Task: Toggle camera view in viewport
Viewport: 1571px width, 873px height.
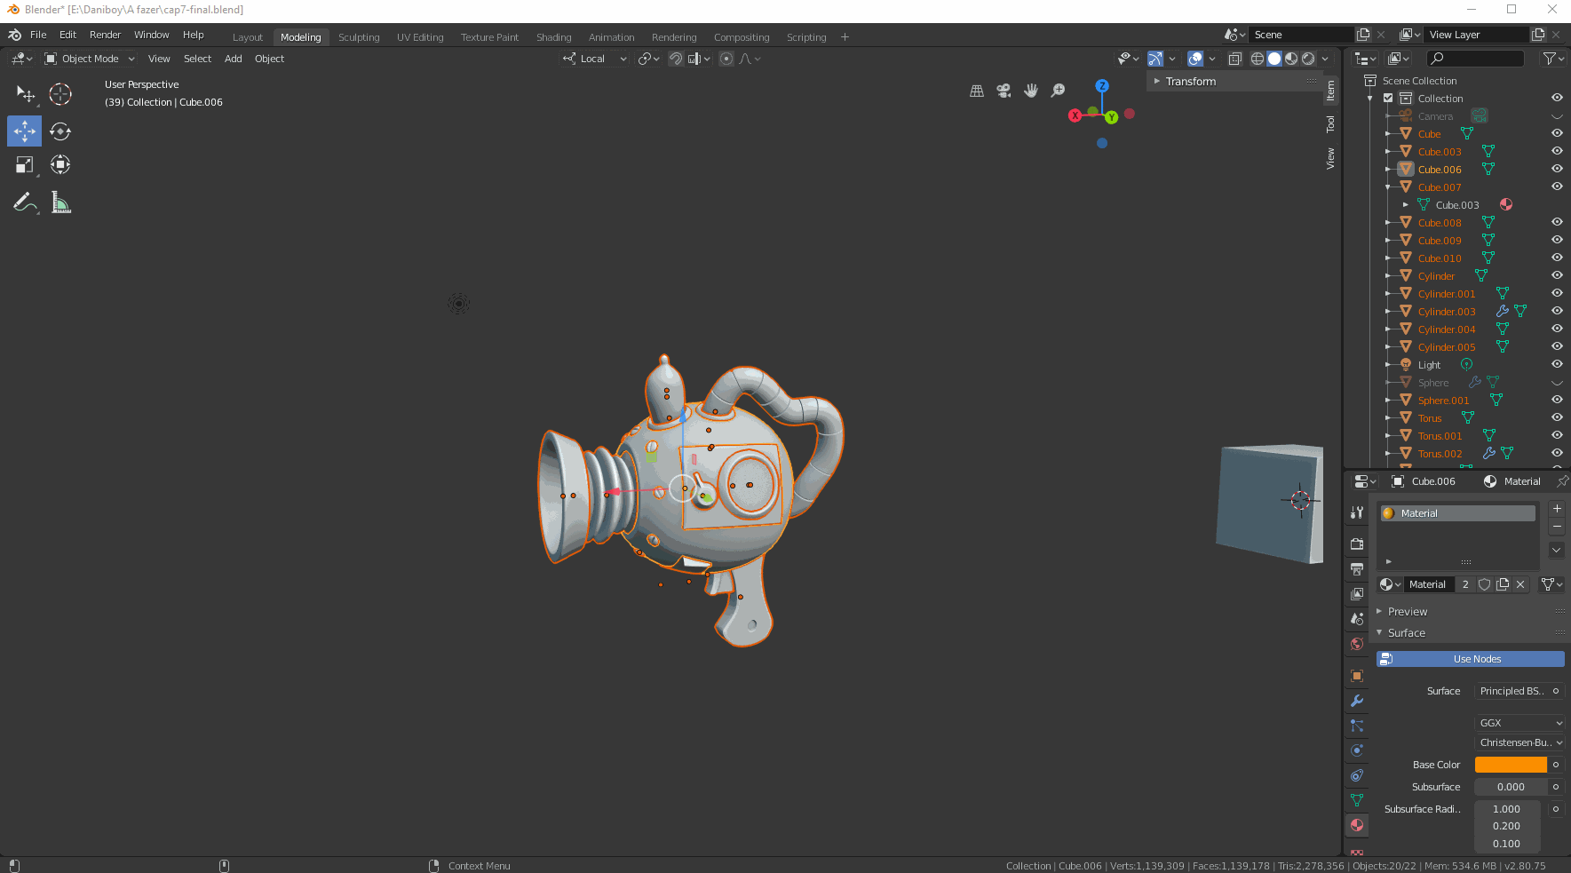Action: 1004,91
